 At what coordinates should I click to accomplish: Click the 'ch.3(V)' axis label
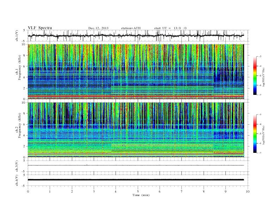tap(17, 166)
